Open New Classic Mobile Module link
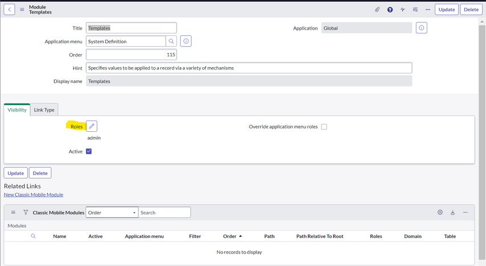Screen dimensions: 486x266 [x=34, y=195]
